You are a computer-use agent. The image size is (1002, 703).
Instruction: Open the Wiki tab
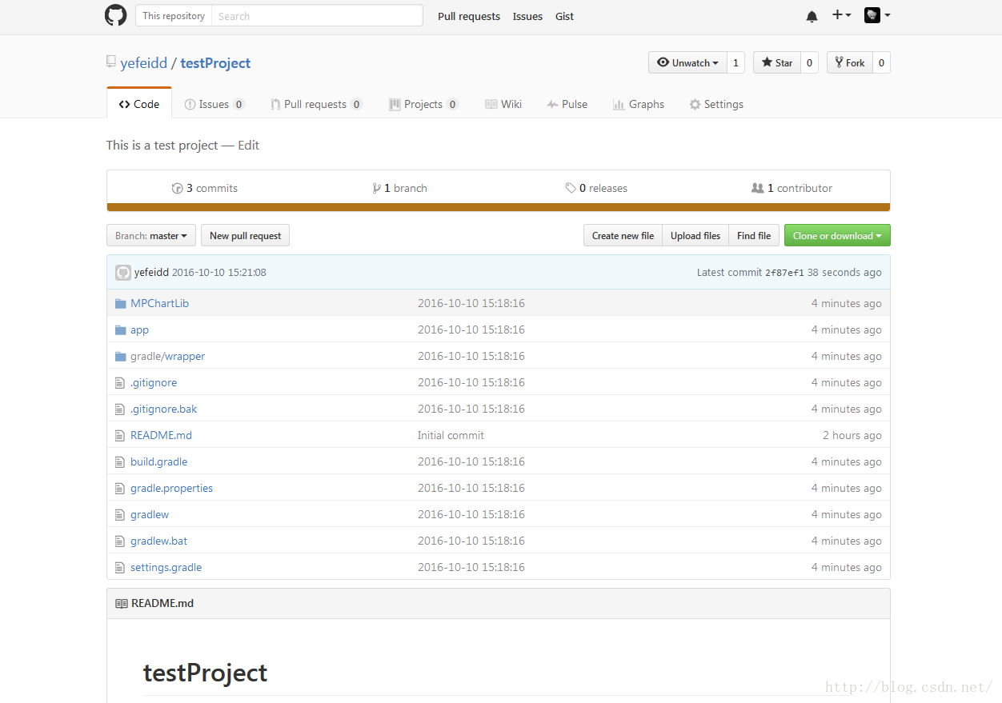click(503, 104)
